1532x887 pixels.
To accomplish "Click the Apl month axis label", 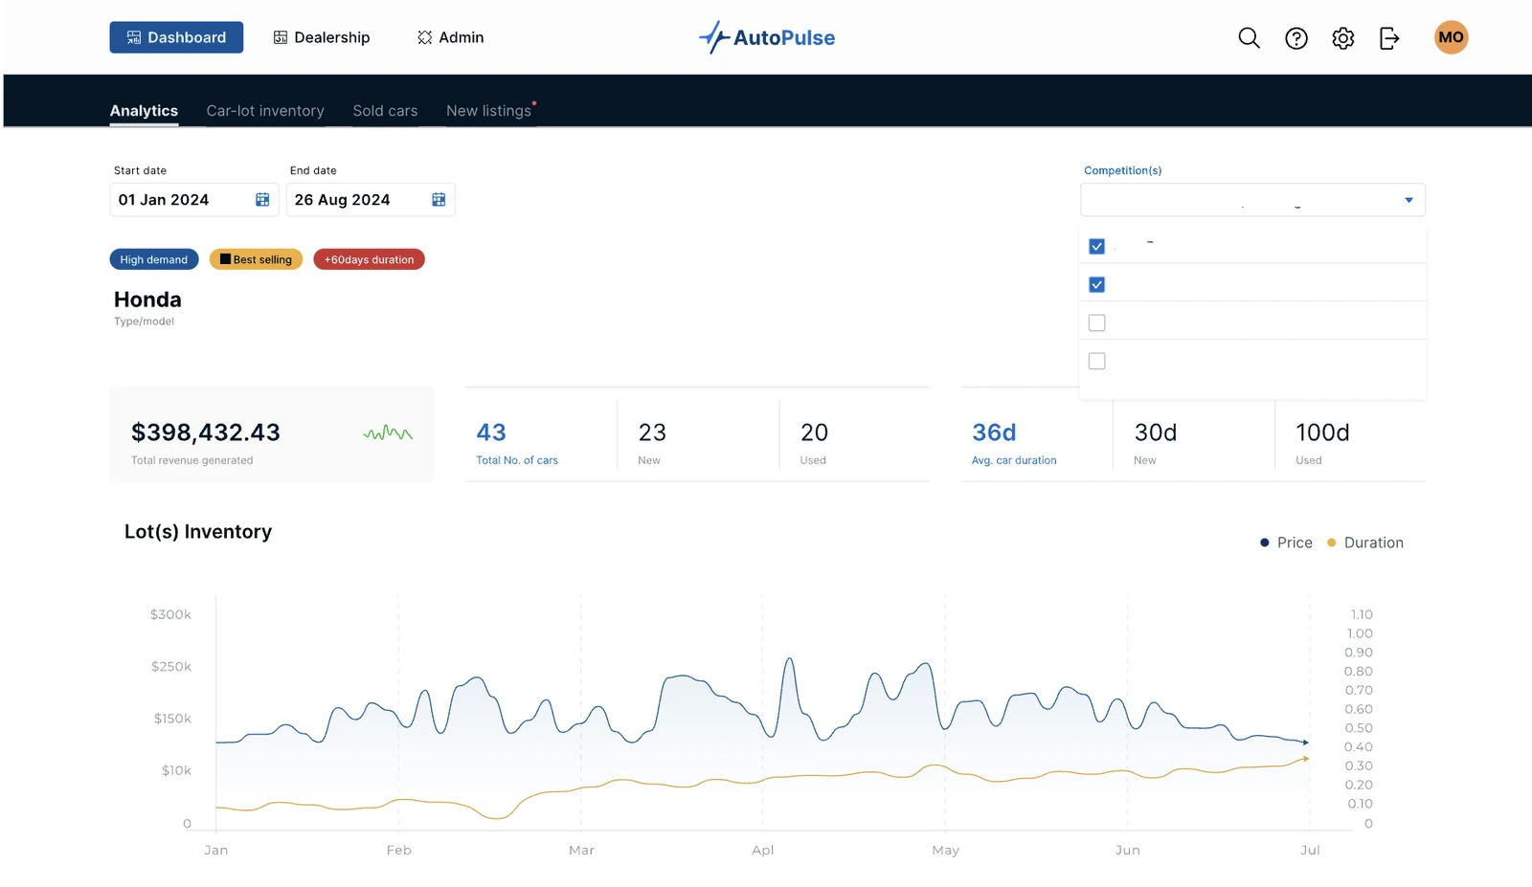I will [x=763, y=850].
